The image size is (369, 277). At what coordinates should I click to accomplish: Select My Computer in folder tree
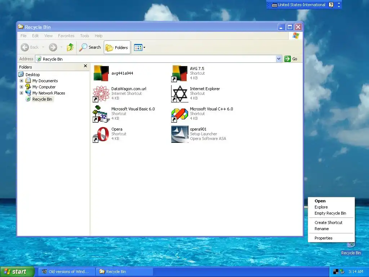coord(44,87)
